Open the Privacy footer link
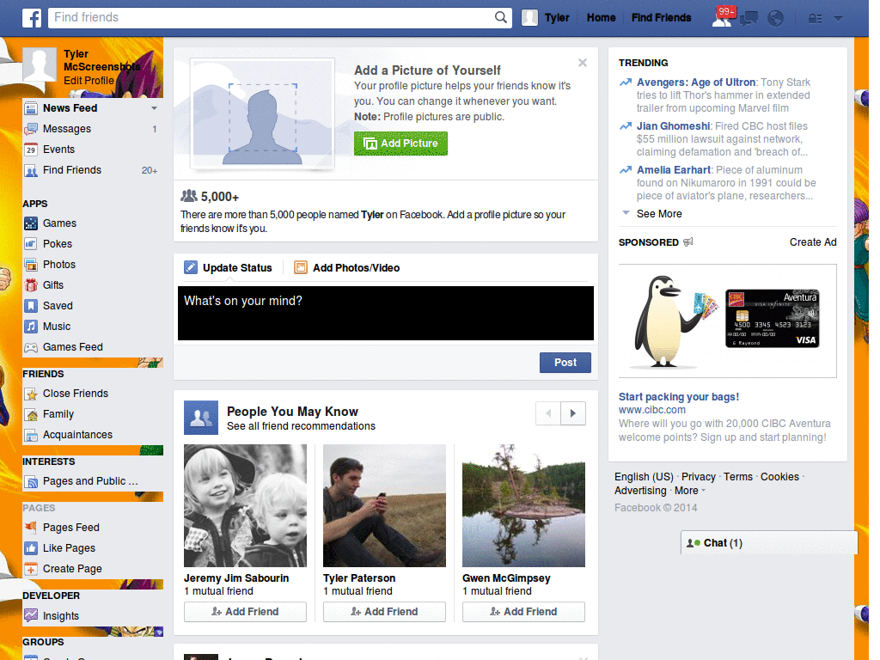 pyautogui.click(x=698, y=477)
